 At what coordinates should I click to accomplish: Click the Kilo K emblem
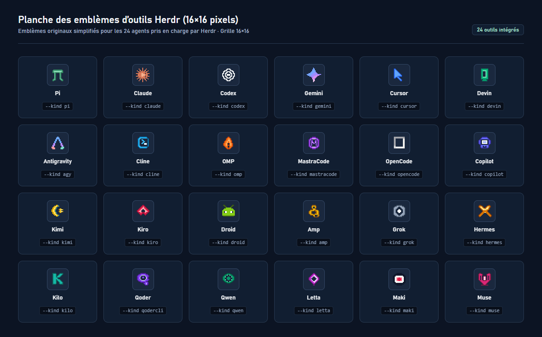(x=57, y=279)
